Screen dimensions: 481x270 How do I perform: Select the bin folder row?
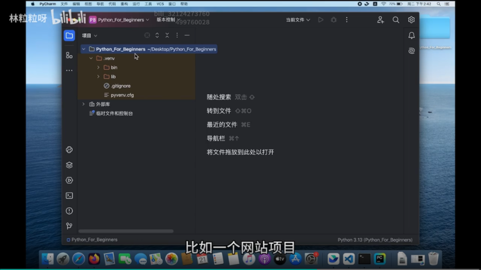(136, 67)
